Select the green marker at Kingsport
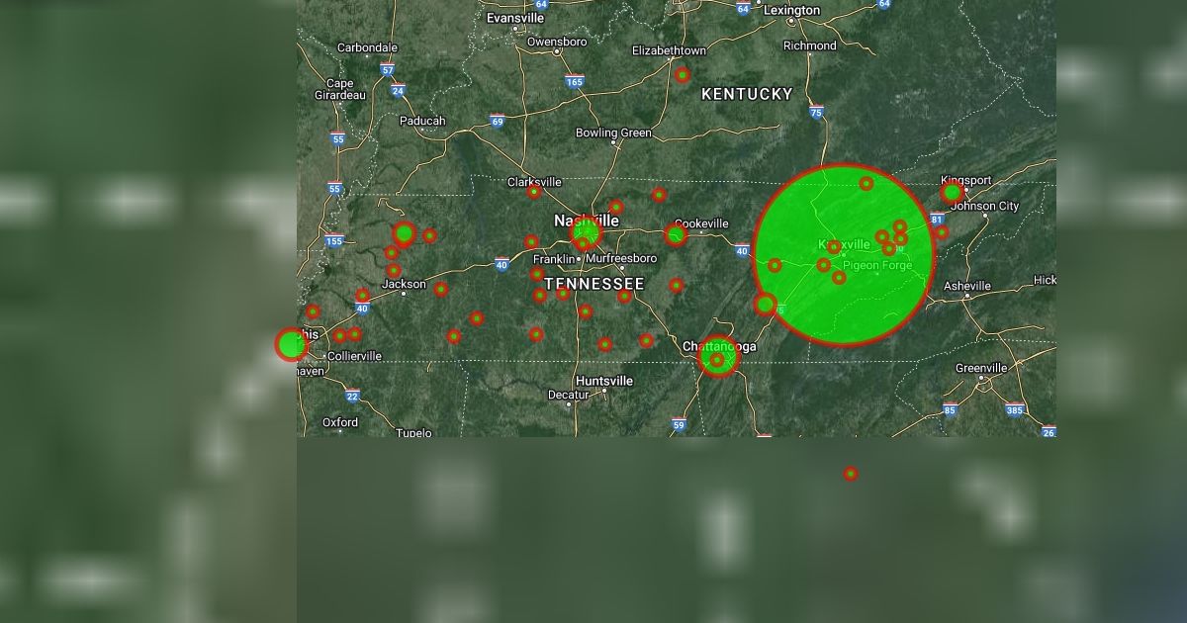1187x623 pixels. pyautogui.click(x=952, y=193)
